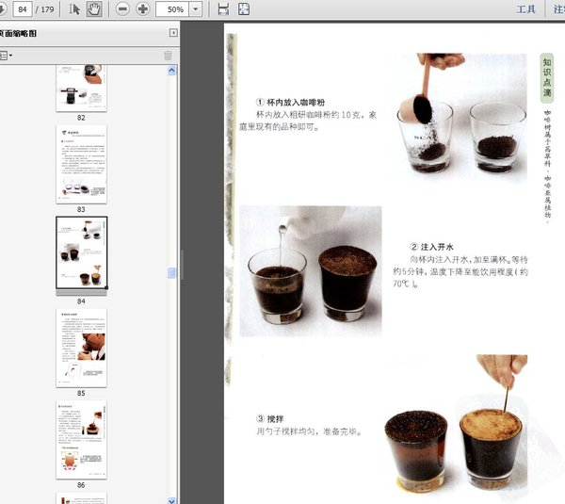Click the thumbnail scrollbar down arrow
This screenshot has width=565, height=504.
172,500
